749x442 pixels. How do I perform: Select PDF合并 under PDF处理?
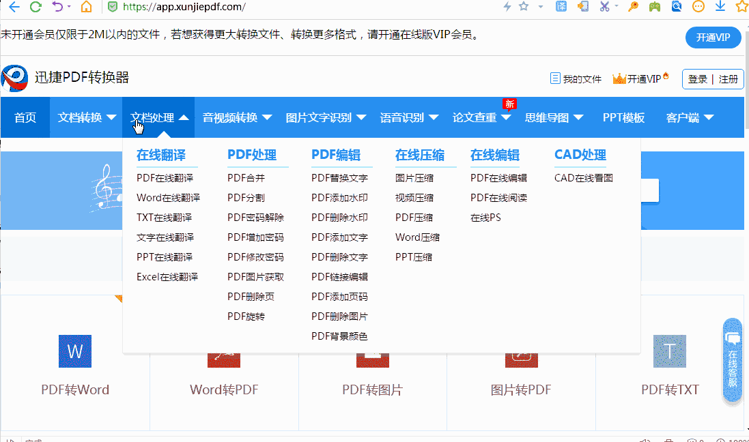(246, 178)
